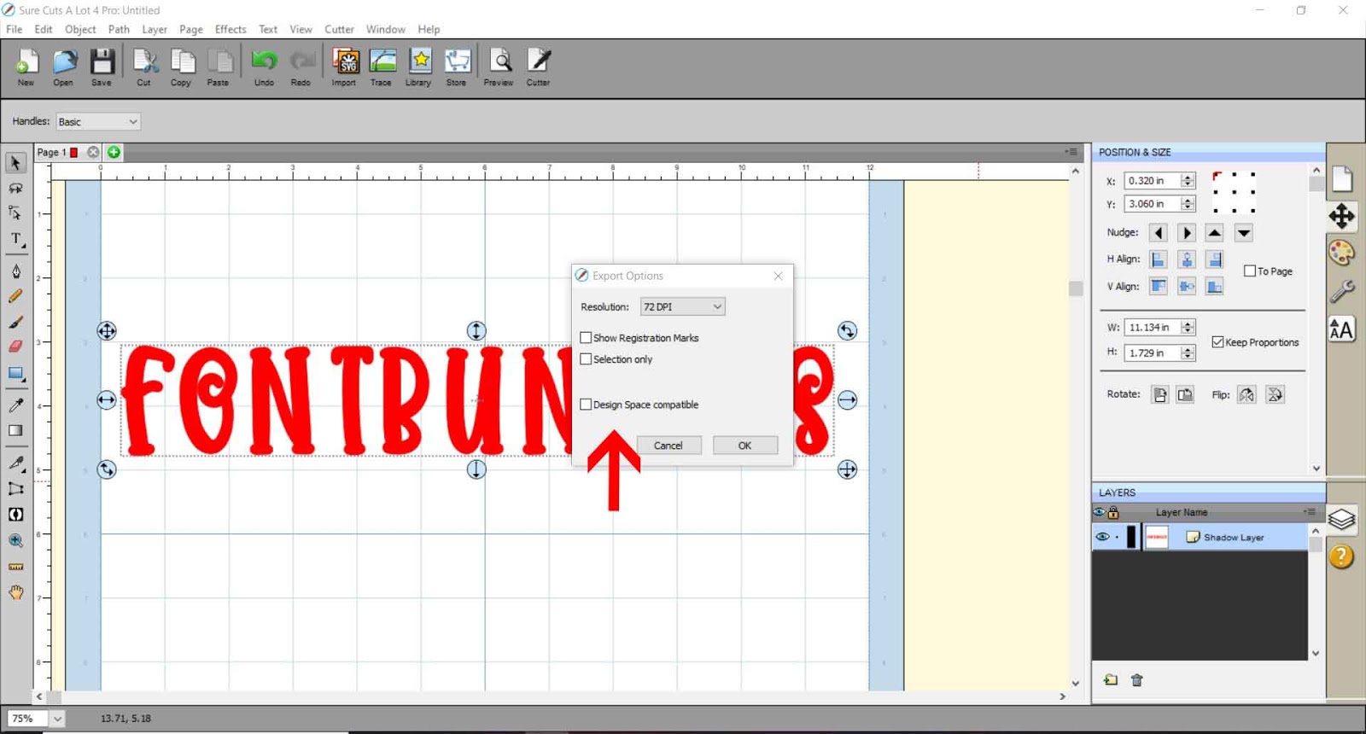The width and height of the screenshot is (1366, 734).
Task: Open the Effects menu
Action: [x=231, y=29]
